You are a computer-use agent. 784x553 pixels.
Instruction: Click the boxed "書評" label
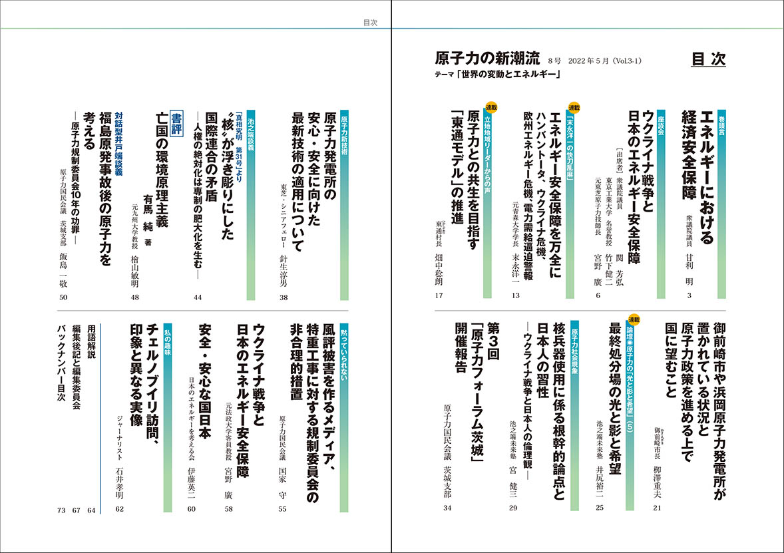[x=177, y=123]
